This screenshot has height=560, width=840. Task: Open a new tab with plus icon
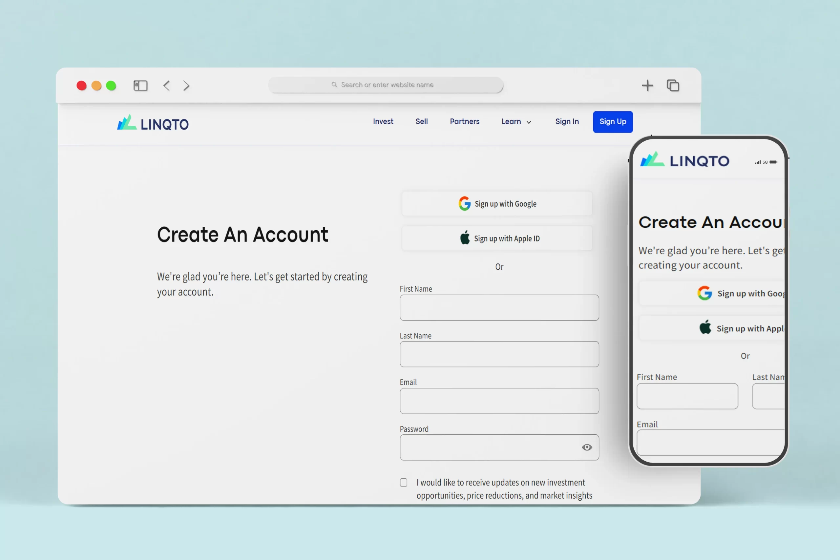click(647, 86)
